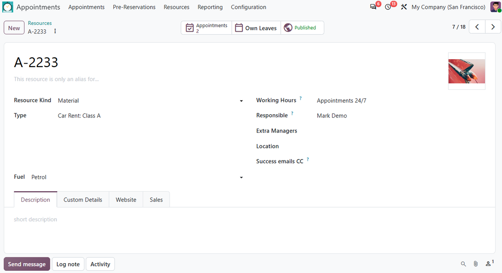
Task: Open the Configuration menu
Action: (x=248, y=7)
